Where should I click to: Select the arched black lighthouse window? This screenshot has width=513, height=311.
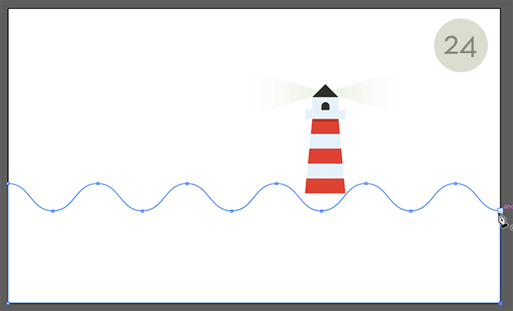pos(326,106)
